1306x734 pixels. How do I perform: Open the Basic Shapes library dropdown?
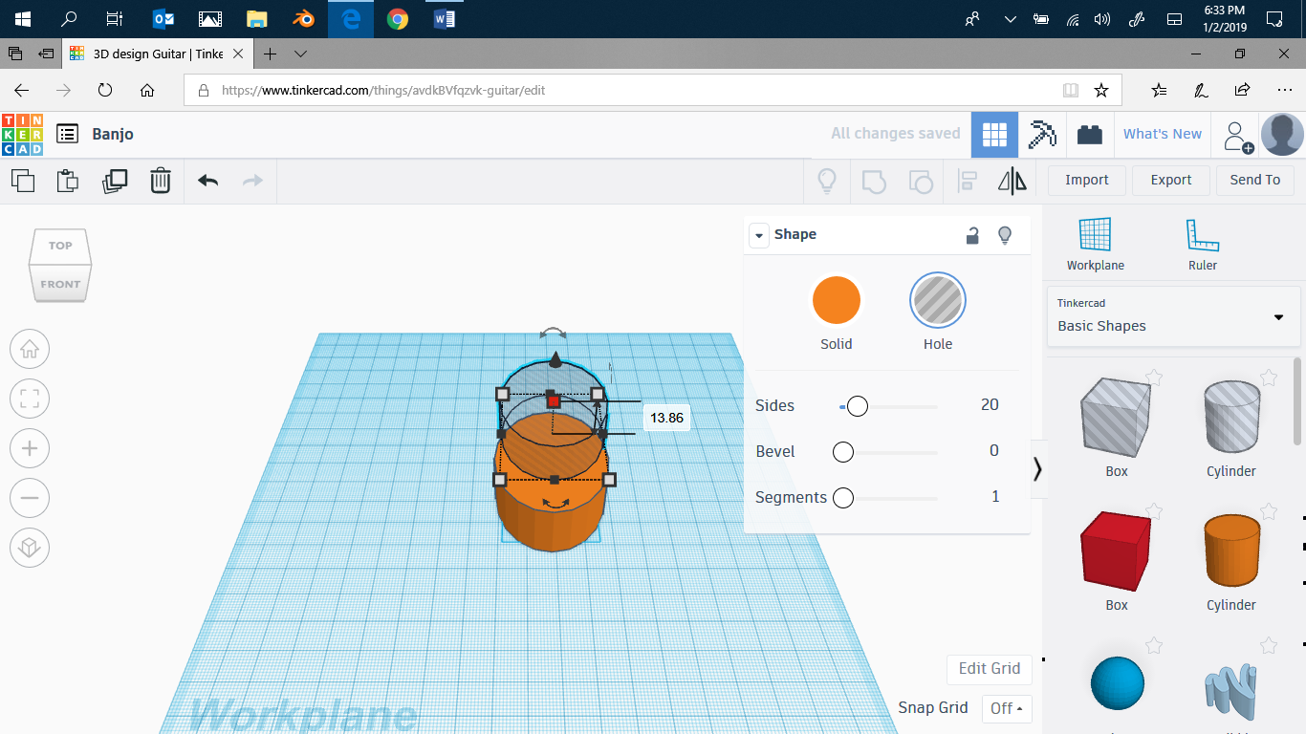click(x=1174, y=316)
